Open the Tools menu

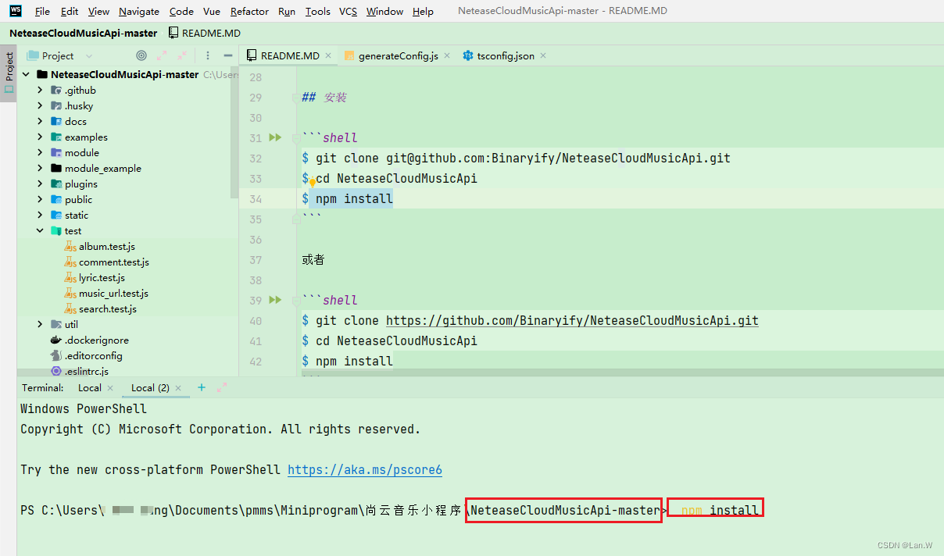click(317, 11)
